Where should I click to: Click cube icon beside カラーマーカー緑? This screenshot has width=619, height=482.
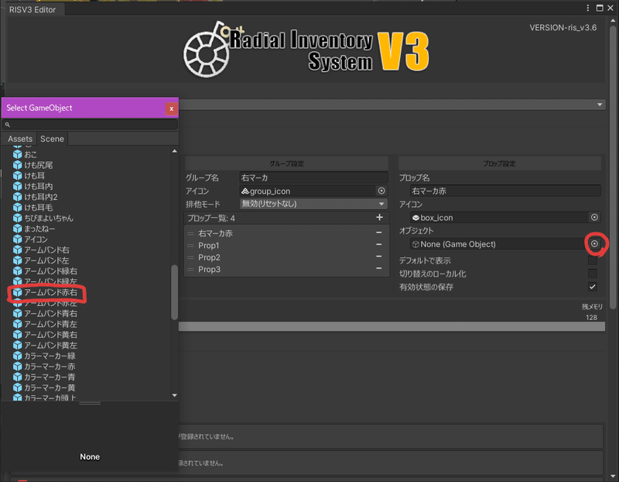(x=17, y=356)
